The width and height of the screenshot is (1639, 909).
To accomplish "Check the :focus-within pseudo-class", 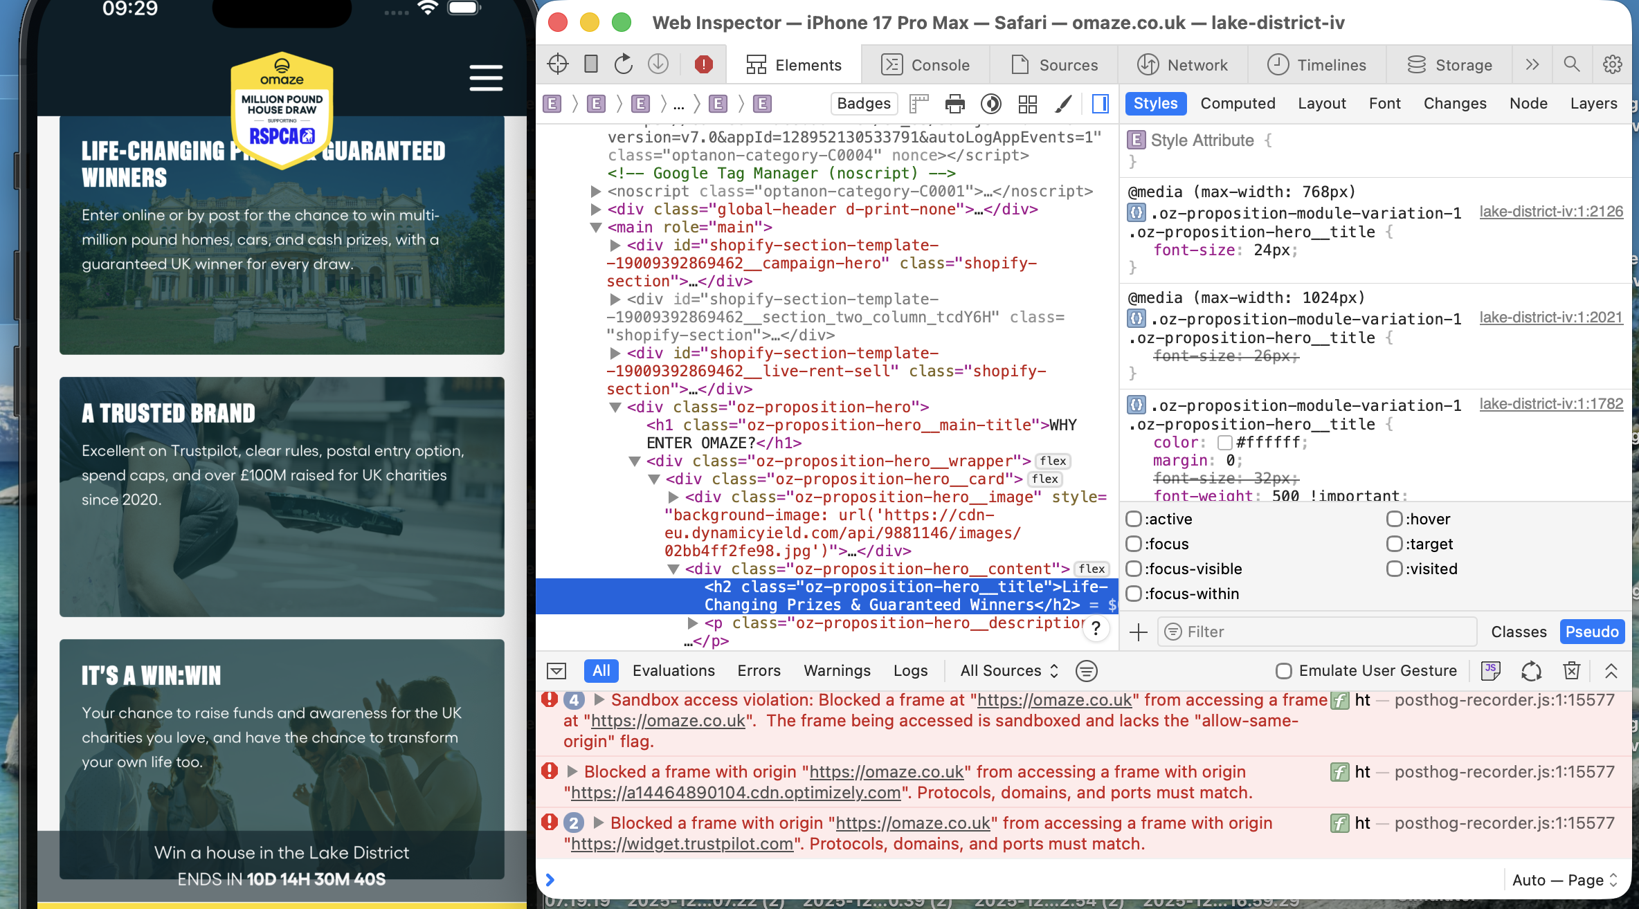I will [x=1133, y=594].
